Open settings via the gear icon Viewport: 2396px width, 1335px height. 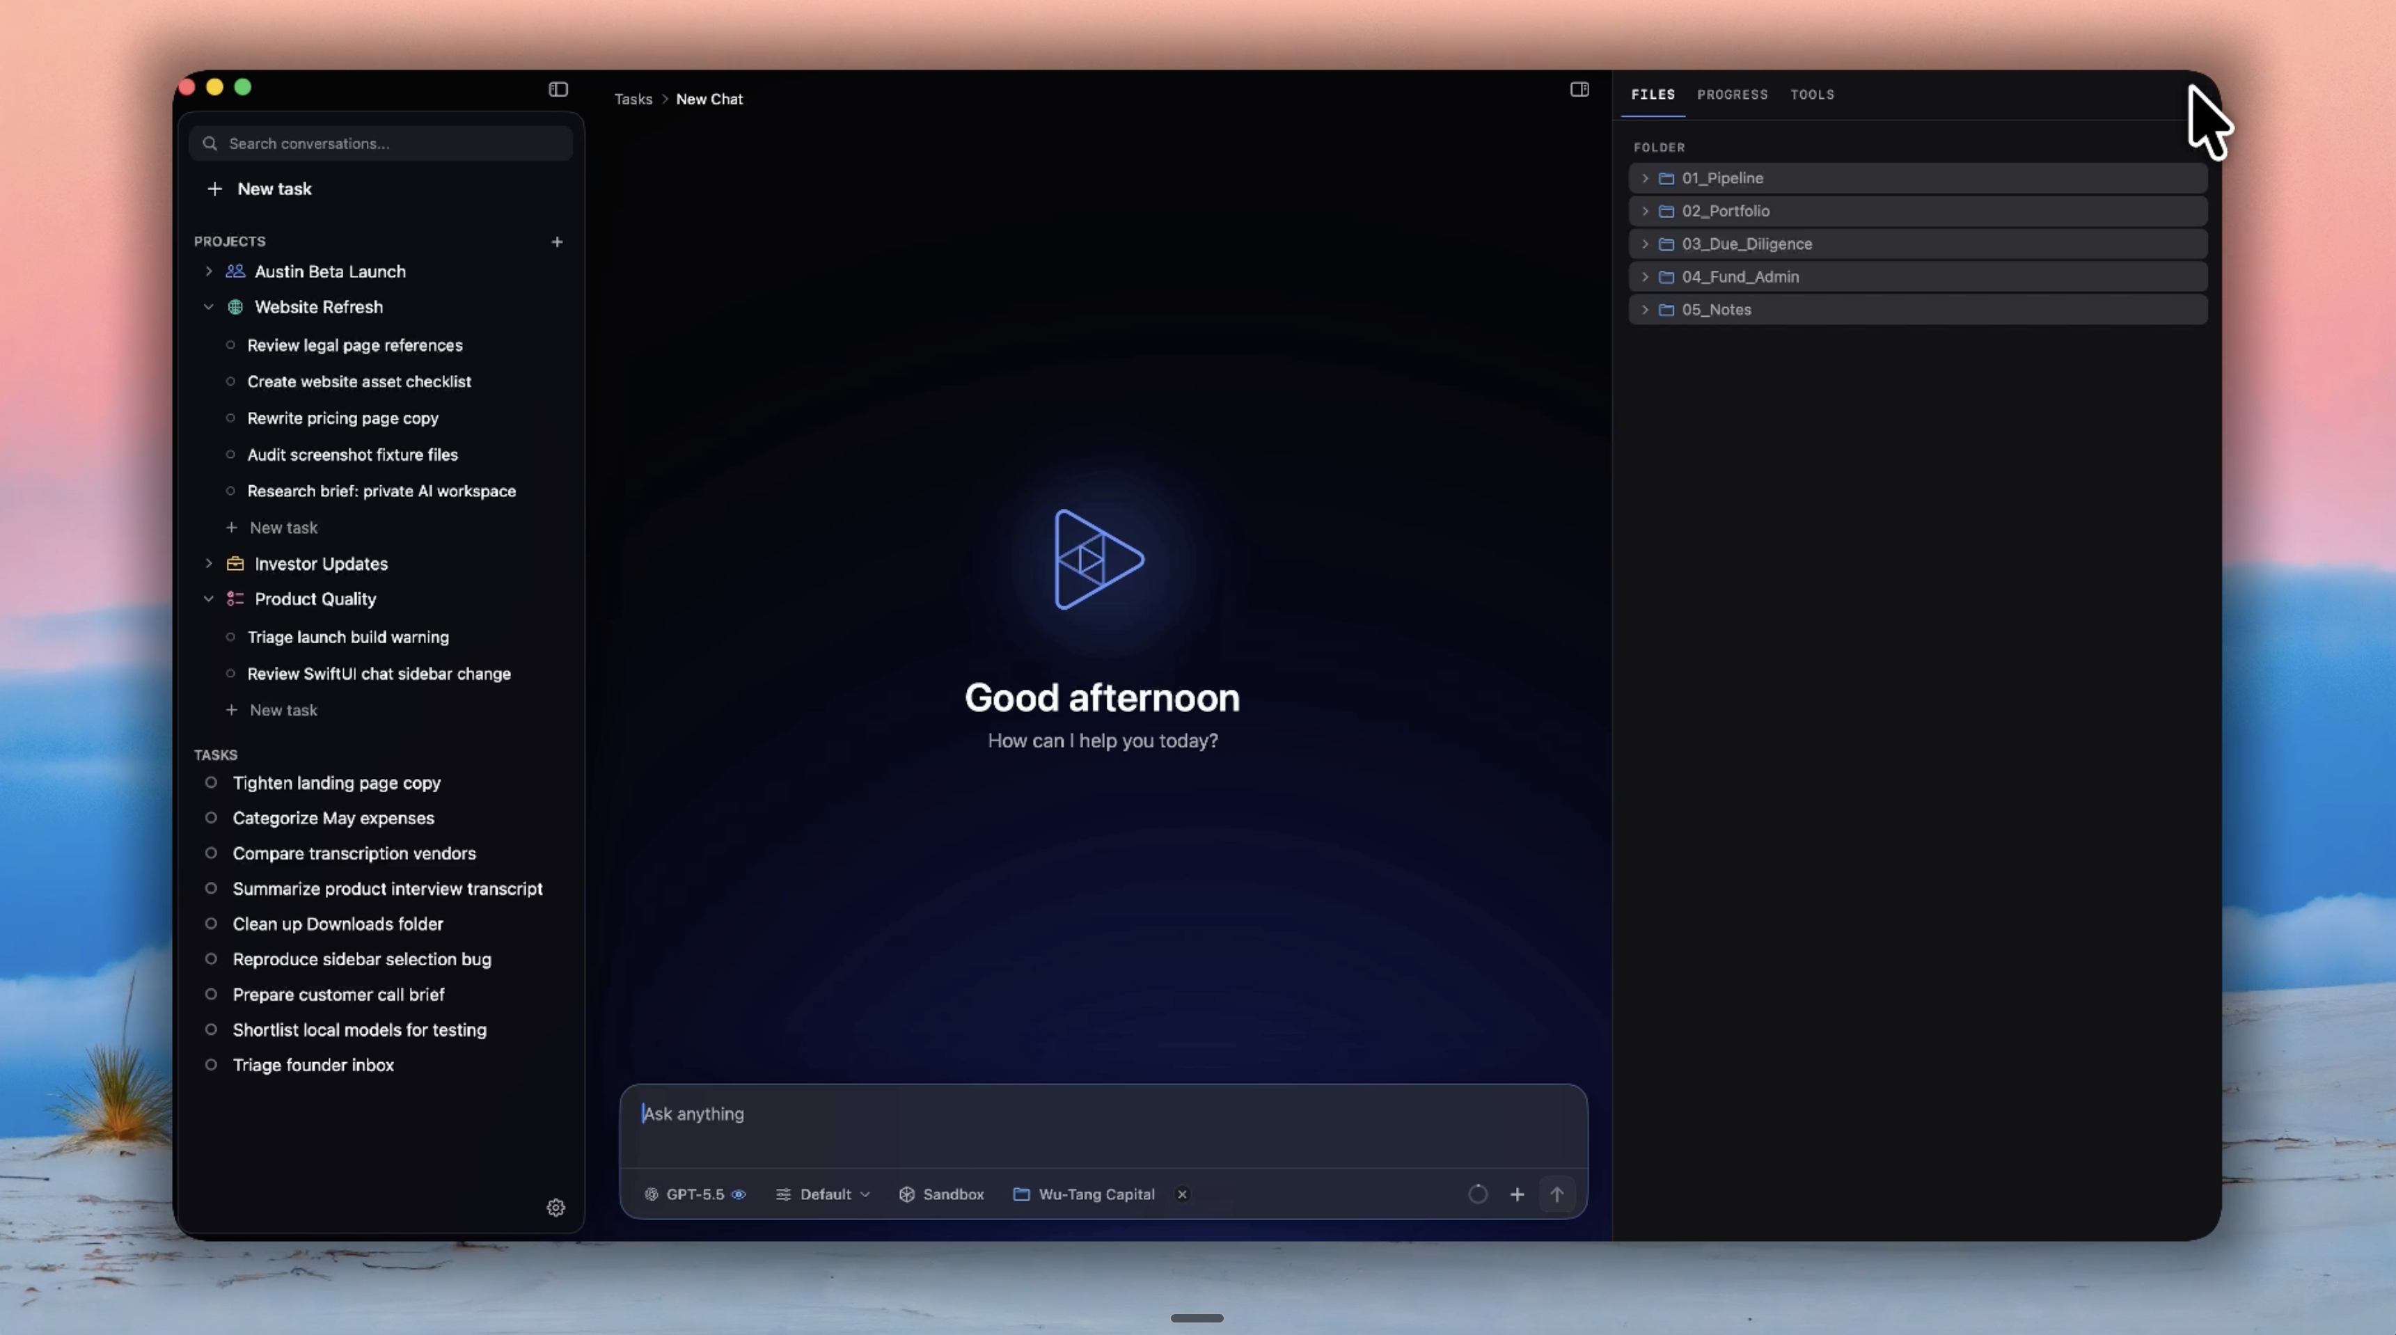click(x=555, y=1208)
